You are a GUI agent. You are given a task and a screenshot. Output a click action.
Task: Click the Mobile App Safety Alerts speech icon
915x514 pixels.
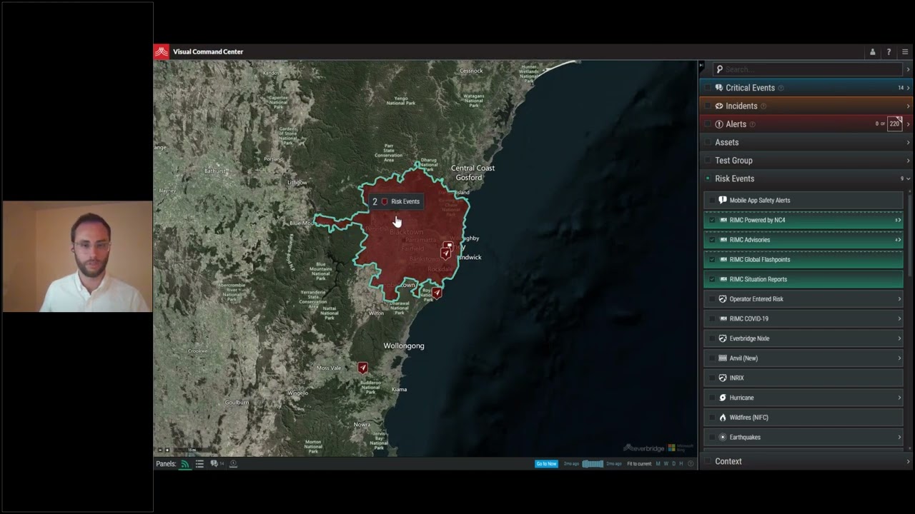click(x=723, y=200)
